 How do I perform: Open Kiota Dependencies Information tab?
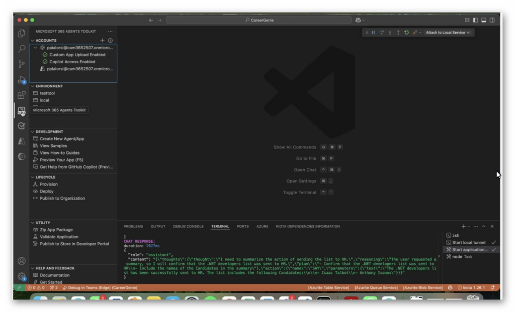coord(308,226)
